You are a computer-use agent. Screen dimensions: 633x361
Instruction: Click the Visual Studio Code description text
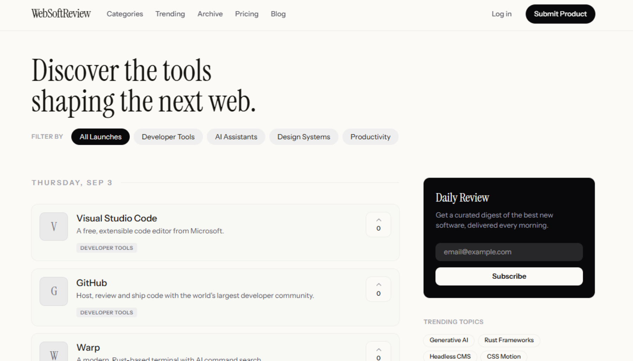click(150, 231)
